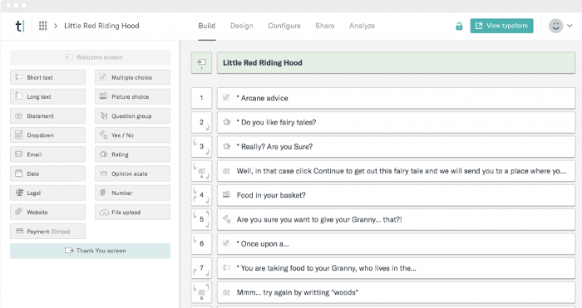This screenshot has height=308, width=582.
Task: Select question number box 2
Action: (x=201, y=123)
